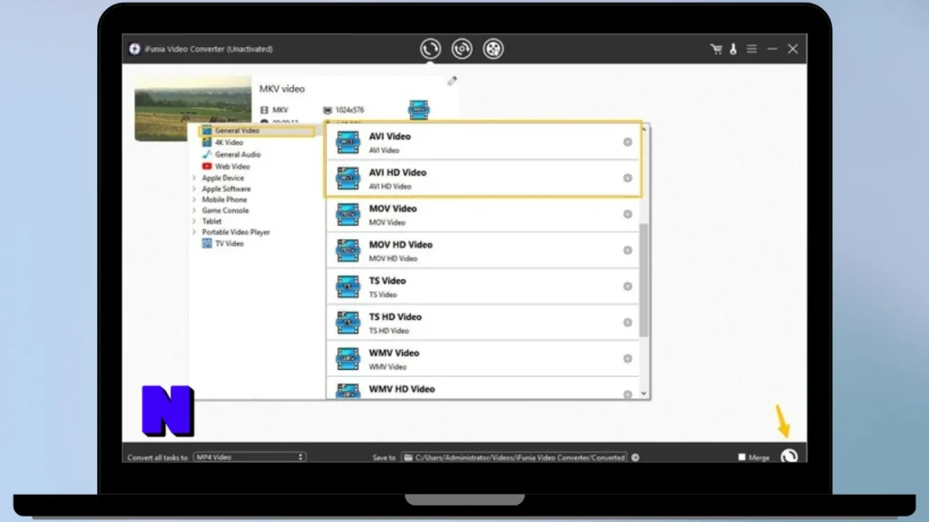Select the TV Video category

[x=223, y=243]
